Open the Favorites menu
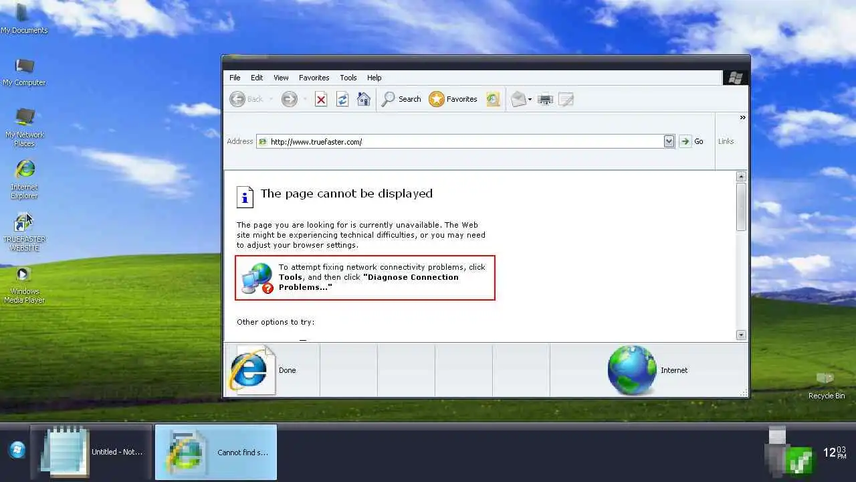Image resolution: width=856 pixels, height=482 pixels. pos(314,78)
